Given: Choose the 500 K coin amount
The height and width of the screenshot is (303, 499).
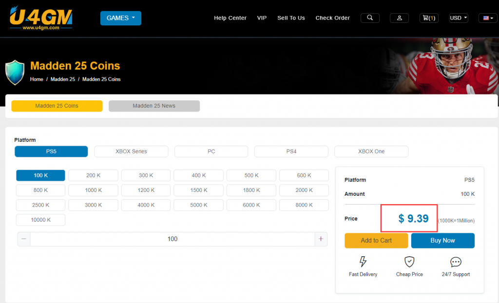Looking at the screenshot, I should (251, 175).
